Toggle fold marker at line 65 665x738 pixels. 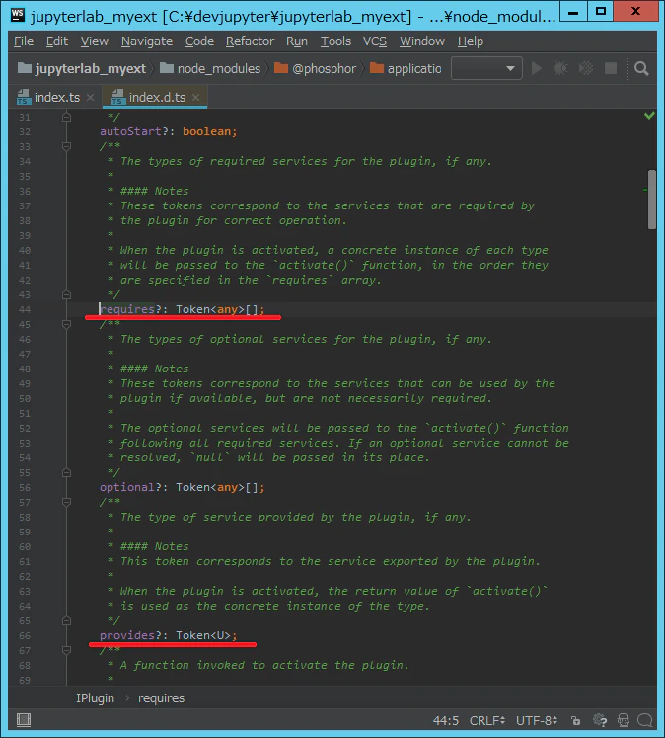(x=67, y=620)
